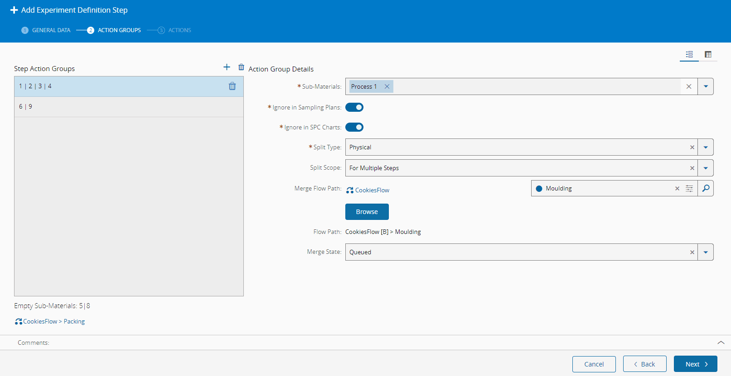Open filter options in Moulding field

[x=689, y=189]
